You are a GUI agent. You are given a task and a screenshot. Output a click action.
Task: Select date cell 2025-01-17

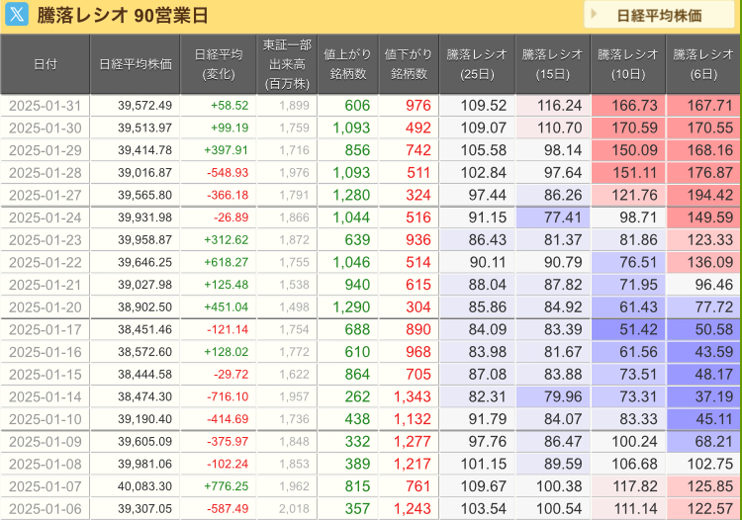[x=45, y=329]
